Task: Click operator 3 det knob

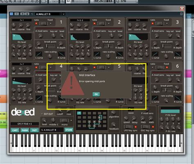Action: click(130, 25)
